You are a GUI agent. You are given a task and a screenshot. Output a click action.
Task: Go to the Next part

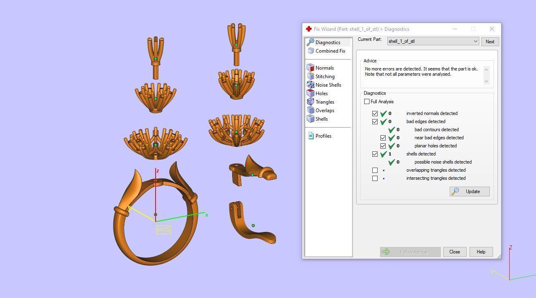coord(490,42)
